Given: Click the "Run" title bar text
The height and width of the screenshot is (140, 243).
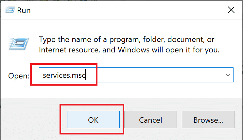Looking at the screenshot, I should (x=25, y=10).
